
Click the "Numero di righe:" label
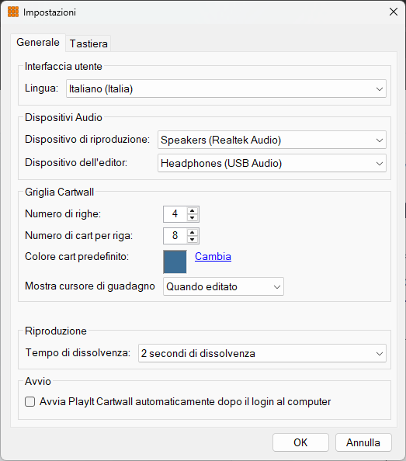(x=63, y=213)
